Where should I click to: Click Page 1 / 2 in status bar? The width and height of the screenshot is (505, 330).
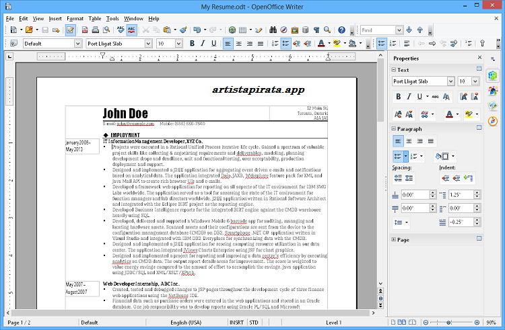click(x=19, y=323)
